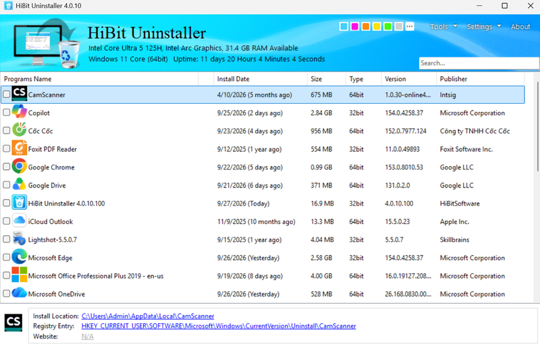Click the HiBit Uninstaller title bar icon

8,6
